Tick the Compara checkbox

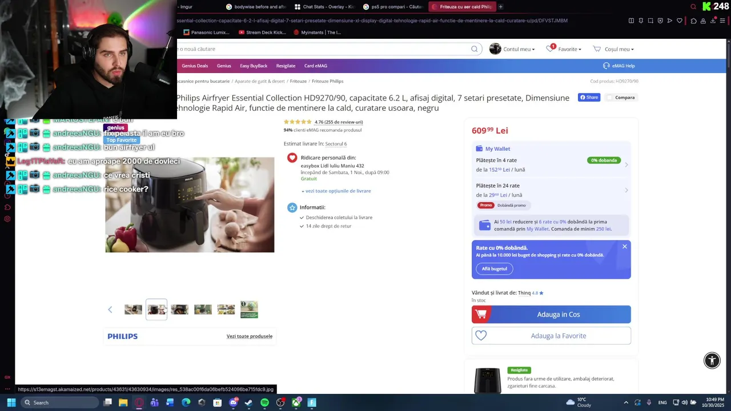coord(609,98)
